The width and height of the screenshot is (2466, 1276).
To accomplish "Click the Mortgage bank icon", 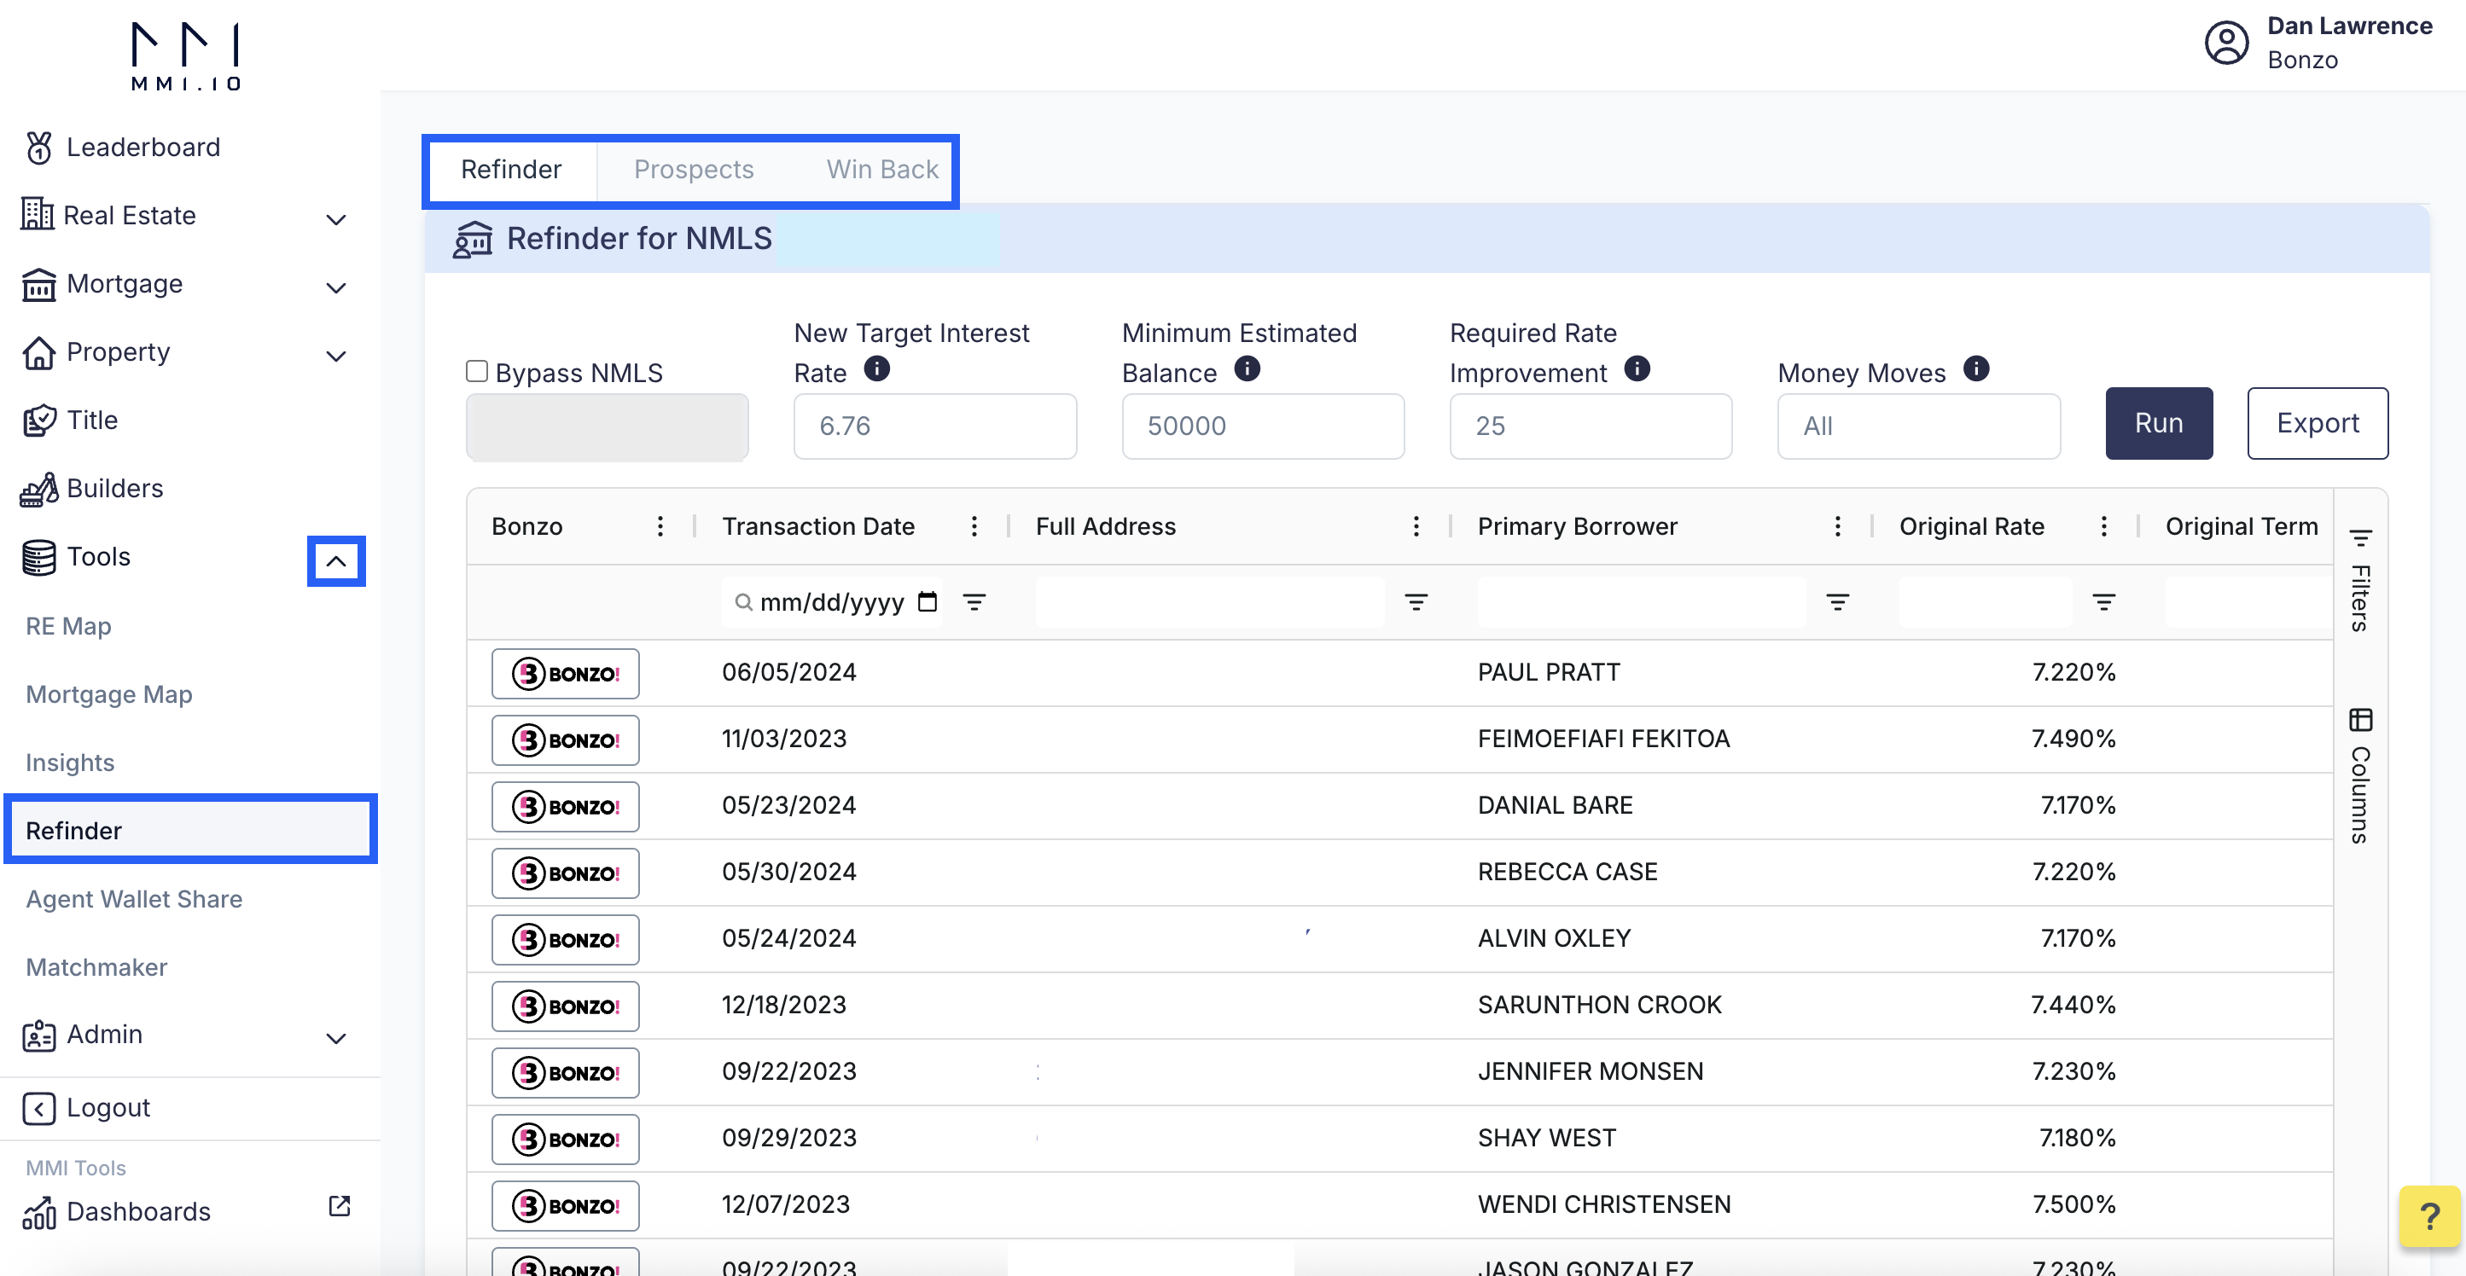I will coord(38,284).
